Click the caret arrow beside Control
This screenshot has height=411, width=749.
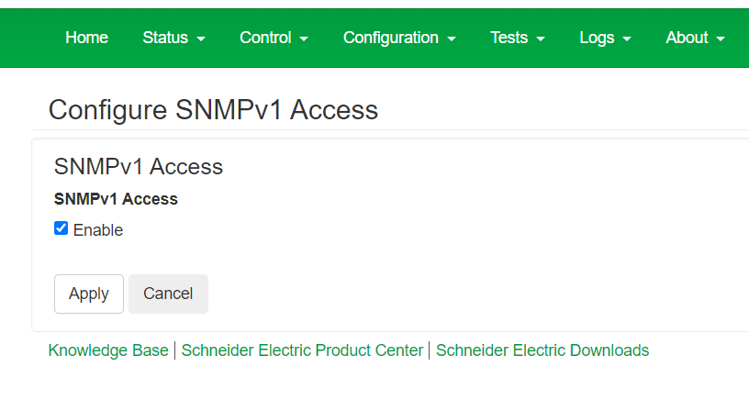click(x=304, y=39)
